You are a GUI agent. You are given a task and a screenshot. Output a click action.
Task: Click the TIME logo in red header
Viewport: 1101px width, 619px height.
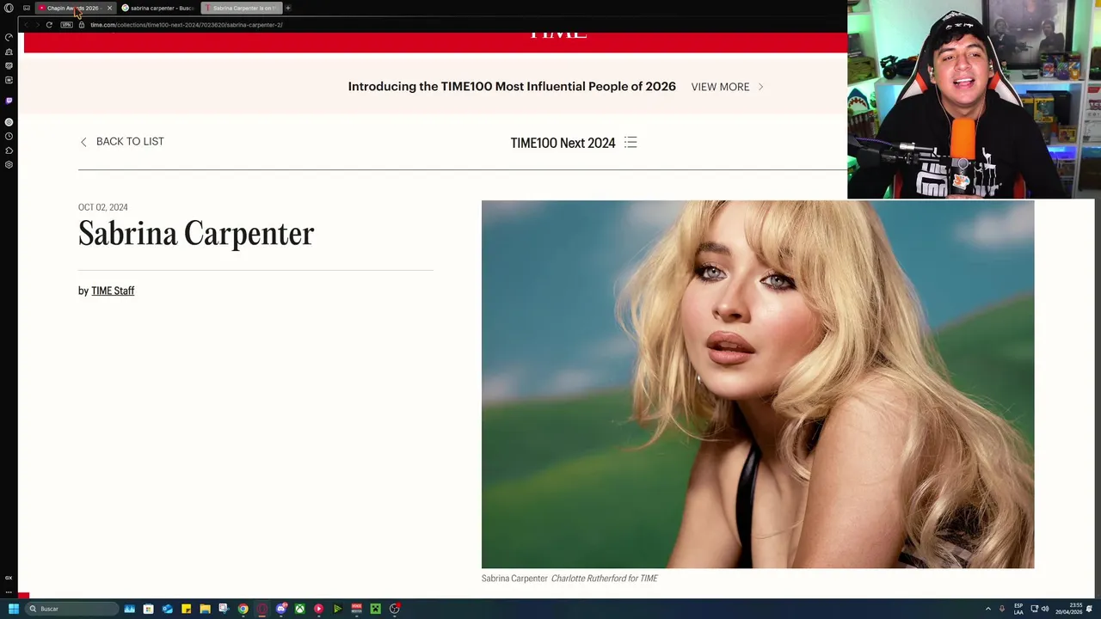558,34
